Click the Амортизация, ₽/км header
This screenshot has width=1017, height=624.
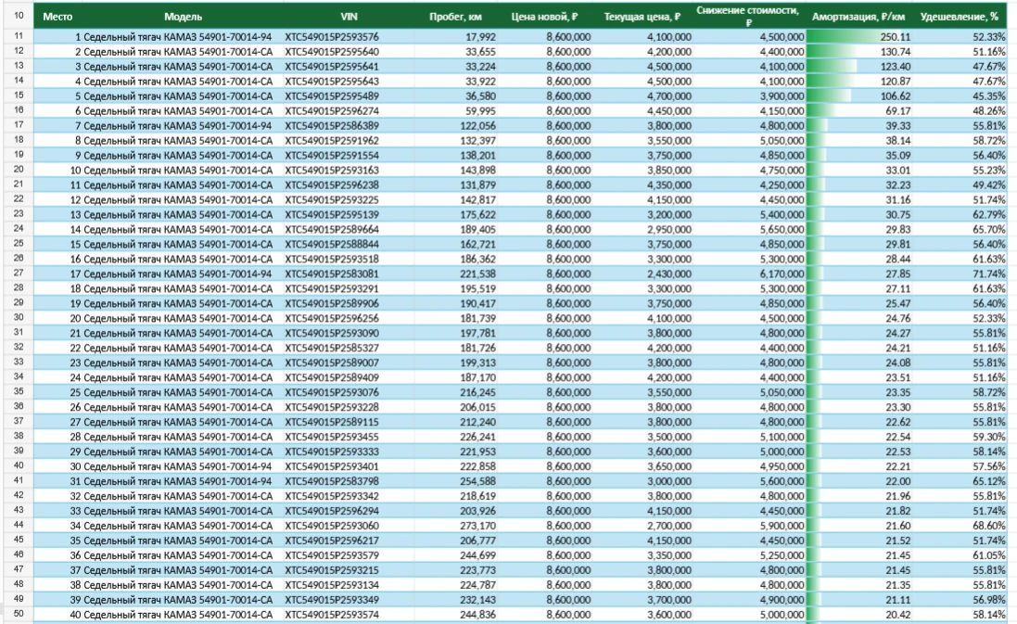tap(858, 17)
